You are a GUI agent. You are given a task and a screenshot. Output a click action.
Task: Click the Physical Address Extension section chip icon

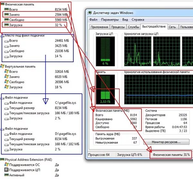[x=2, y=159]
